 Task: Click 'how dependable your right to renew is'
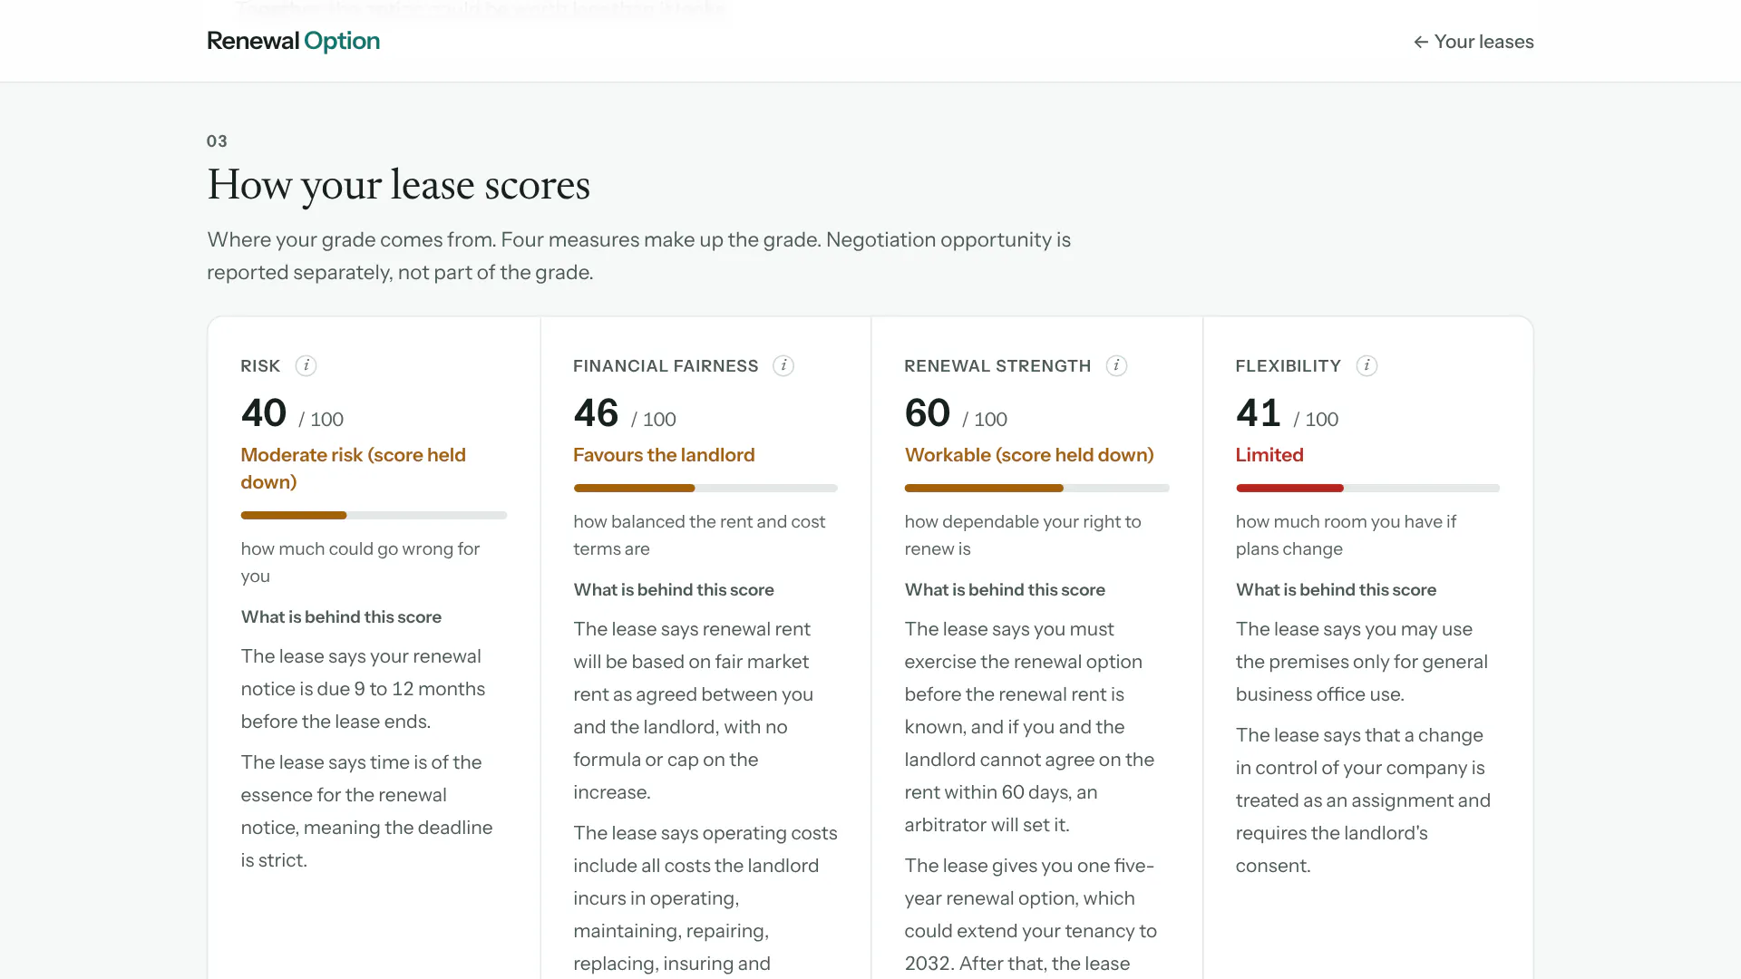coord(1023,535)
